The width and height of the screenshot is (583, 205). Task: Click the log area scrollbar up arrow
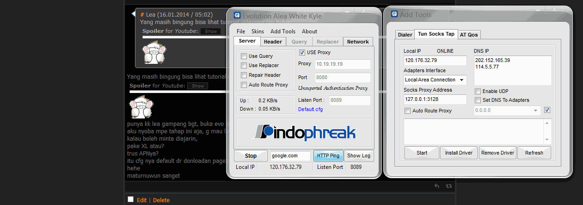coord(548,123)
